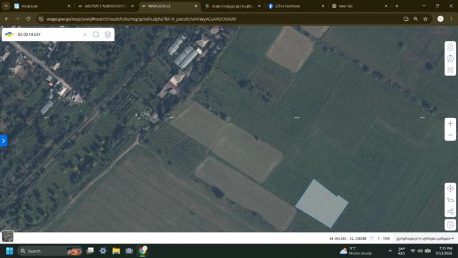Switch basemap using the bottom-left thumbnail
Image resolution: width=458 pixels, height=258 pixels.
point(8,236)
